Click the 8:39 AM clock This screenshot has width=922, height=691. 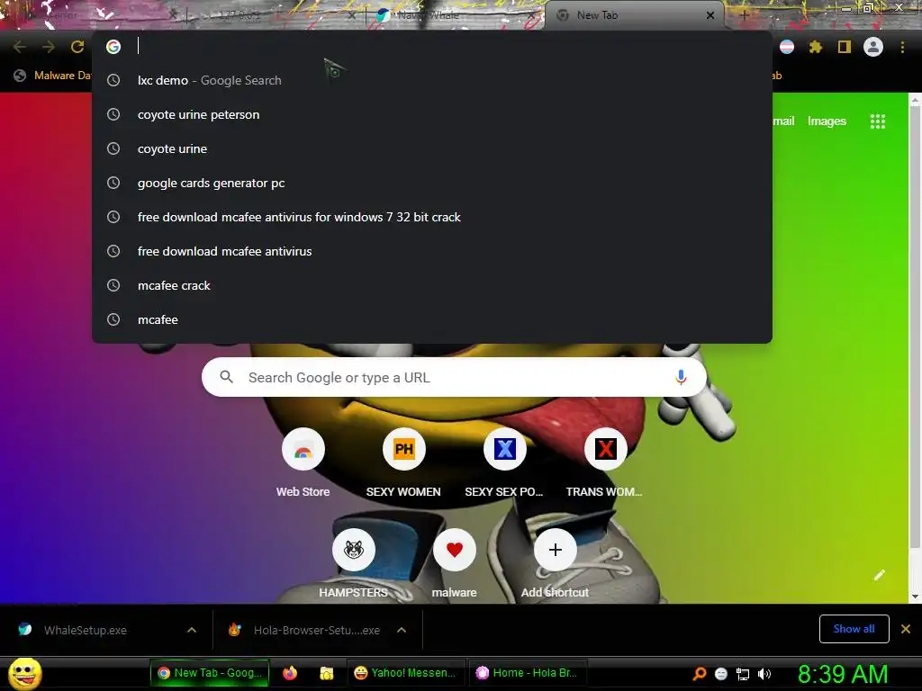843,674
